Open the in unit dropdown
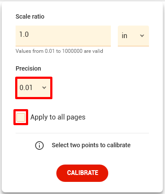The image size is (165, 194). (x=133, y=36)
